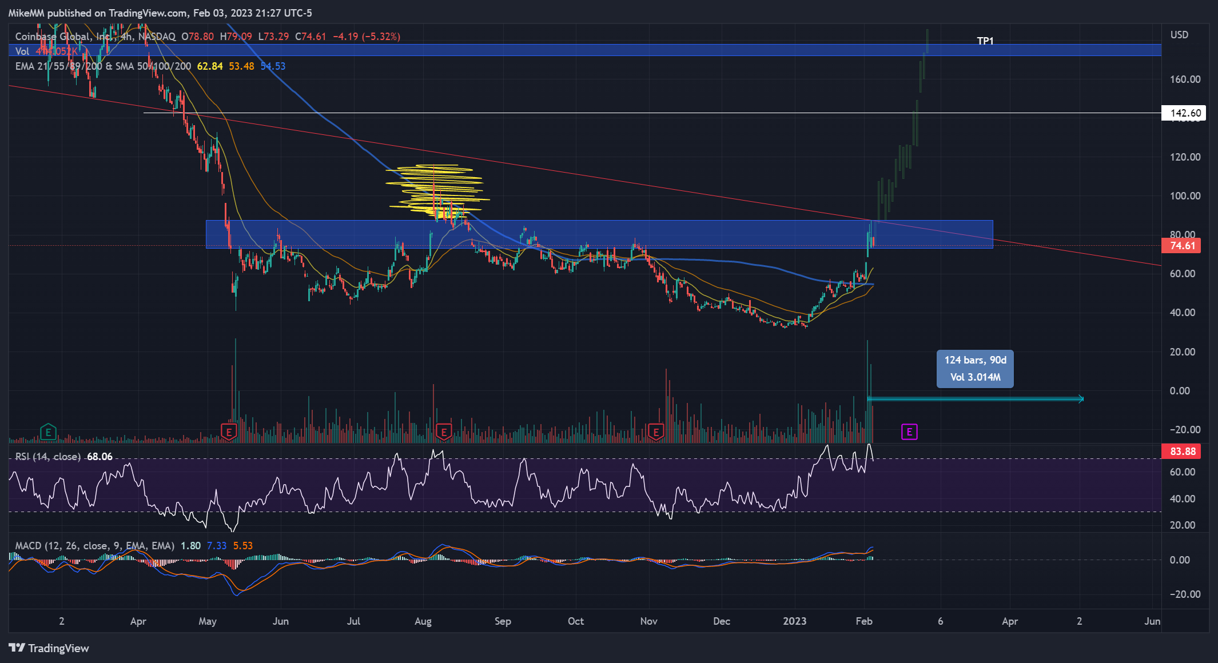Click the MikeMM published on TradingView.com header
1218x663 pixels.
coord(160,13)
